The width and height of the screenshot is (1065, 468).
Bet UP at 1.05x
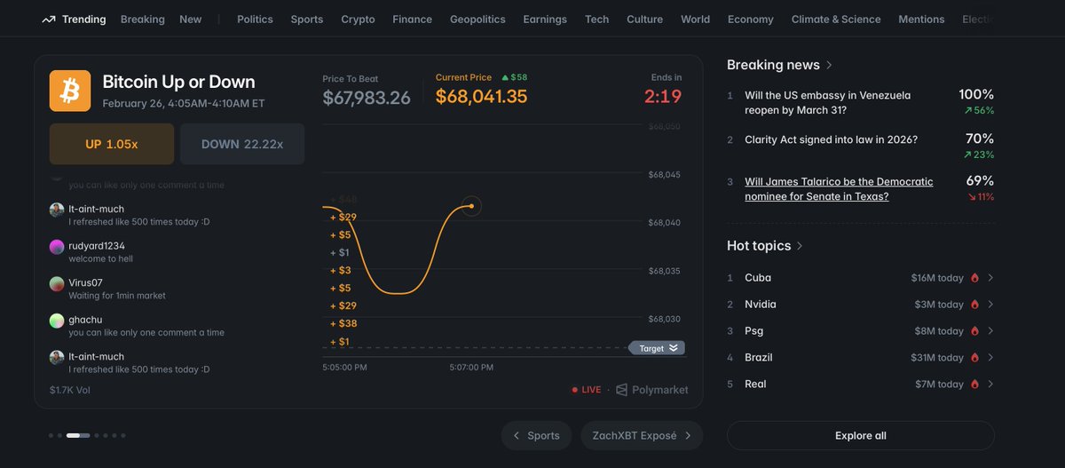112,144
